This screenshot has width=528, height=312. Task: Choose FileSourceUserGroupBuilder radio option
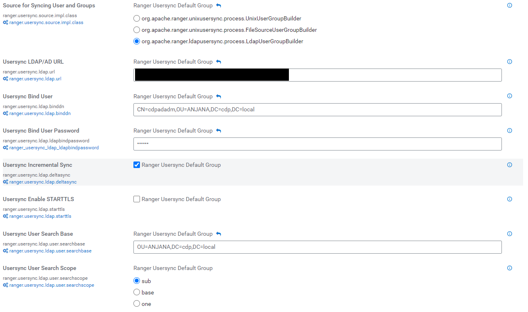pos(137,30)
